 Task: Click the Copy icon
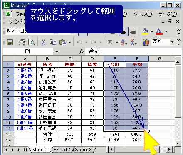pos(53,42)
